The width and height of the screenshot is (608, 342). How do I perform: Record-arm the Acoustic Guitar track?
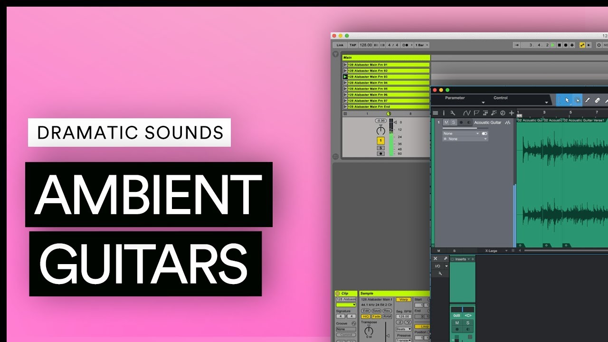pyautogui.click(x=461, y=123)
